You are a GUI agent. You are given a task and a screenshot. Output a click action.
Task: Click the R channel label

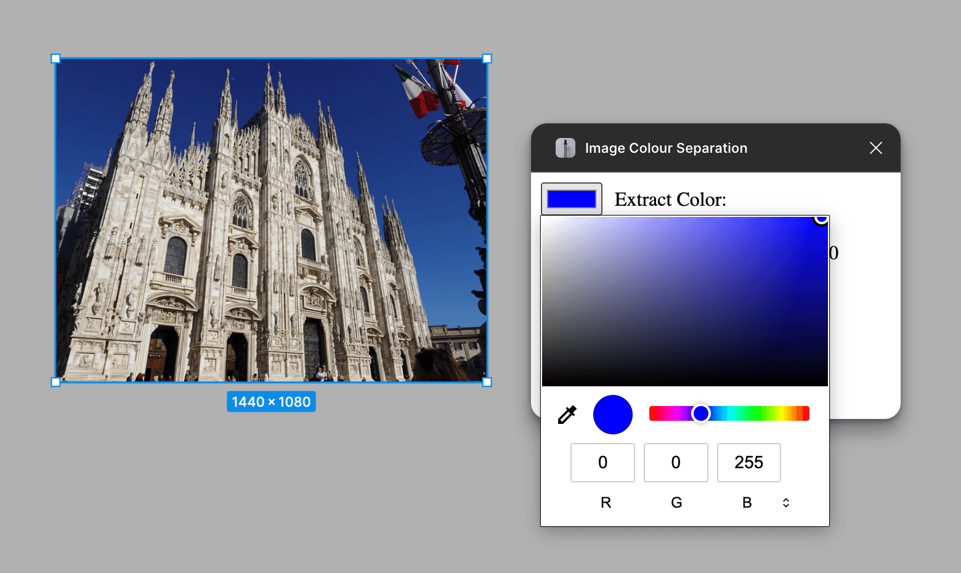[606, 503]
